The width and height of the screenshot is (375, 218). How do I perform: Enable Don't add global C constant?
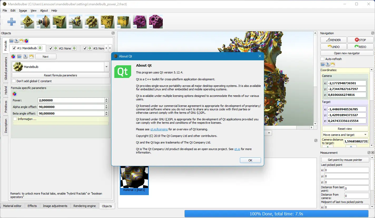click(14, 81)
